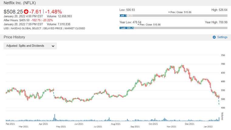
Task: Click the Mar 2021 axis label
Action: tap(24, 126)
